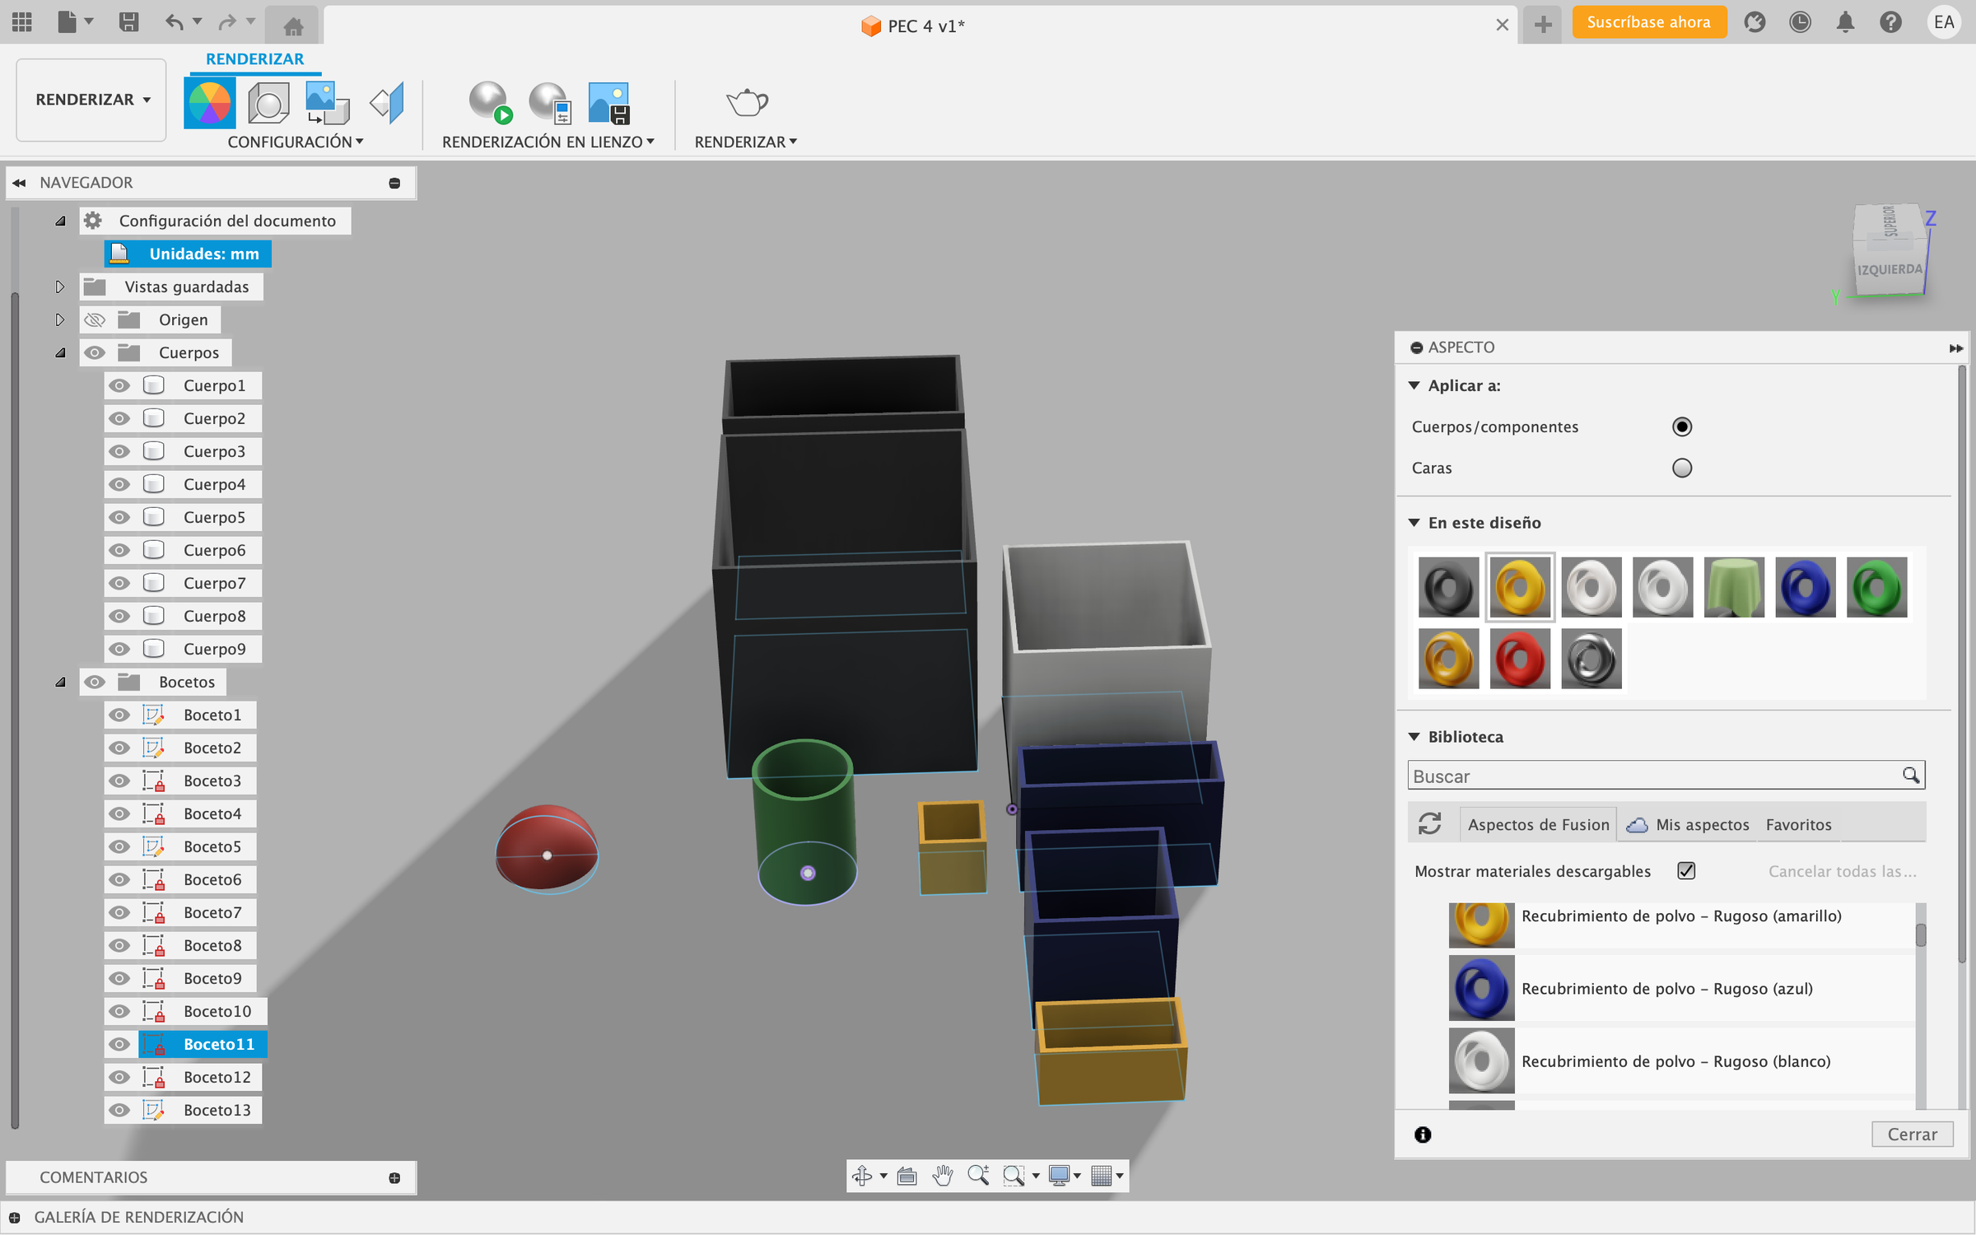This screenshot has width=1976, height=1235.
Task: Open the job status clock icon
Action: point(1800,22)
